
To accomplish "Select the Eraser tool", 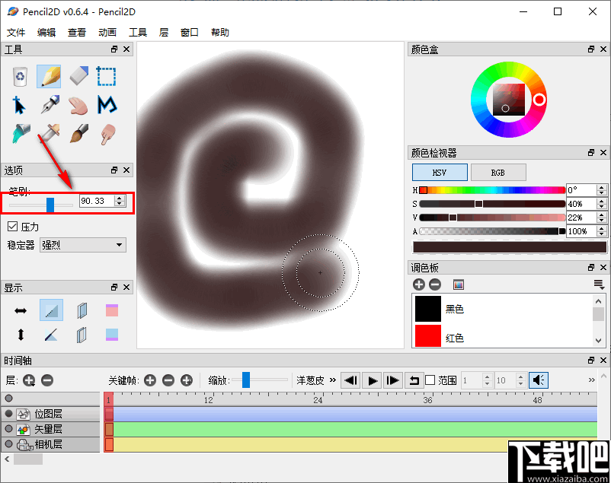I will 78,76.
